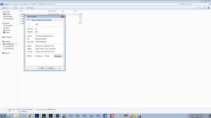Image resolution: width=211 pixels, height=118 pixels.
Task: Switch to the Details tab
Action: click(39, 20)
